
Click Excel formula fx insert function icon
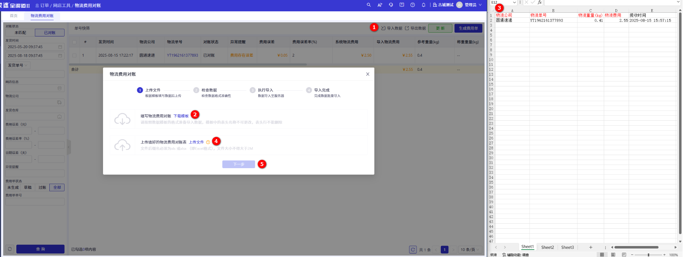540,2
